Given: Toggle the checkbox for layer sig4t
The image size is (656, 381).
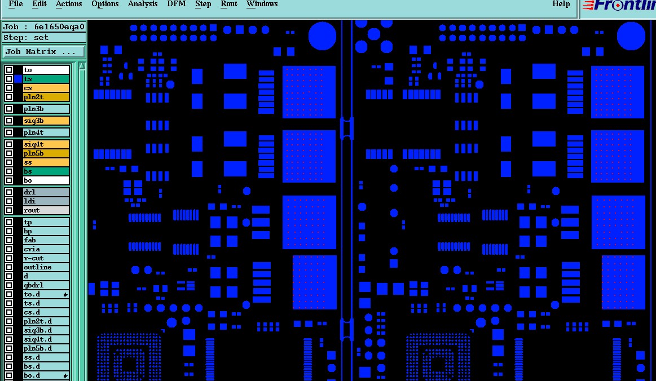Looking at the screenshot, I should click(9, 144).
